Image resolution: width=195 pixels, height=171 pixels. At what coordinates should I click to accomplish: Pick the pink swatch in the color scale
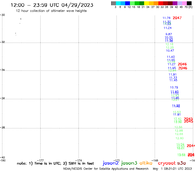click(x=184, y=3)
